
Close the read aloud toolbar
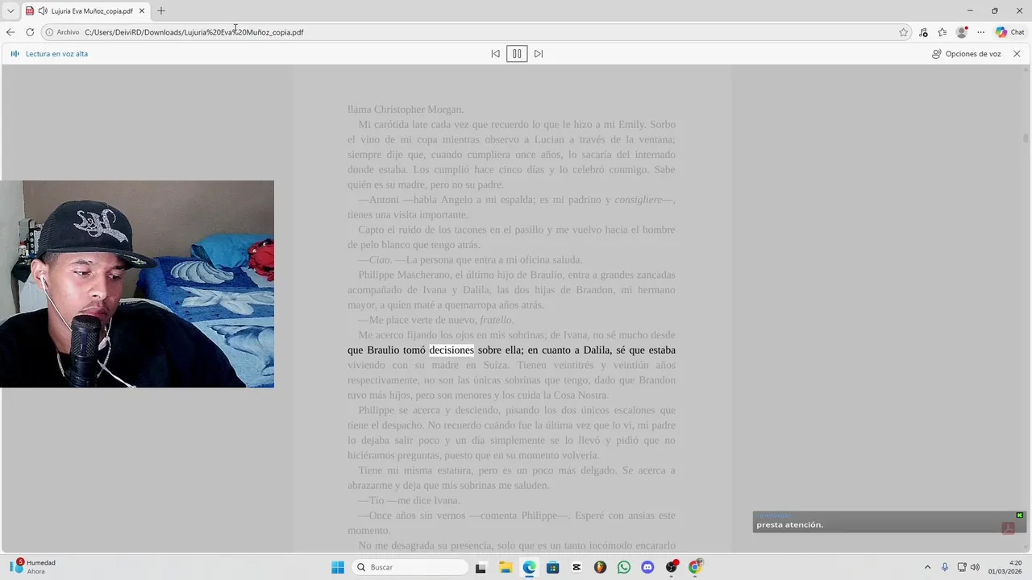(x=1017, y=54)
